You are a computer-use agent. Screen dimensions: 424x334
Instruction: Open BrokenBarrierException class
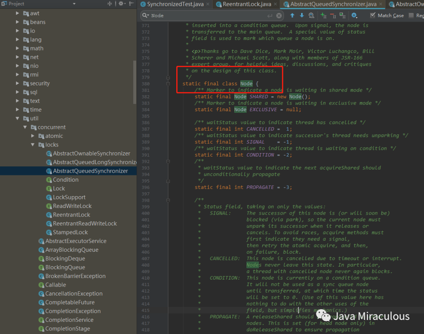point(75,276)
